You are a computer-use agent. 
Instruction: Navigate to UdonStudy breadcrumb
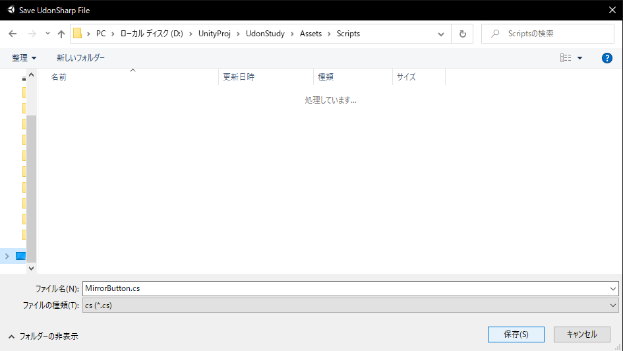265,34
